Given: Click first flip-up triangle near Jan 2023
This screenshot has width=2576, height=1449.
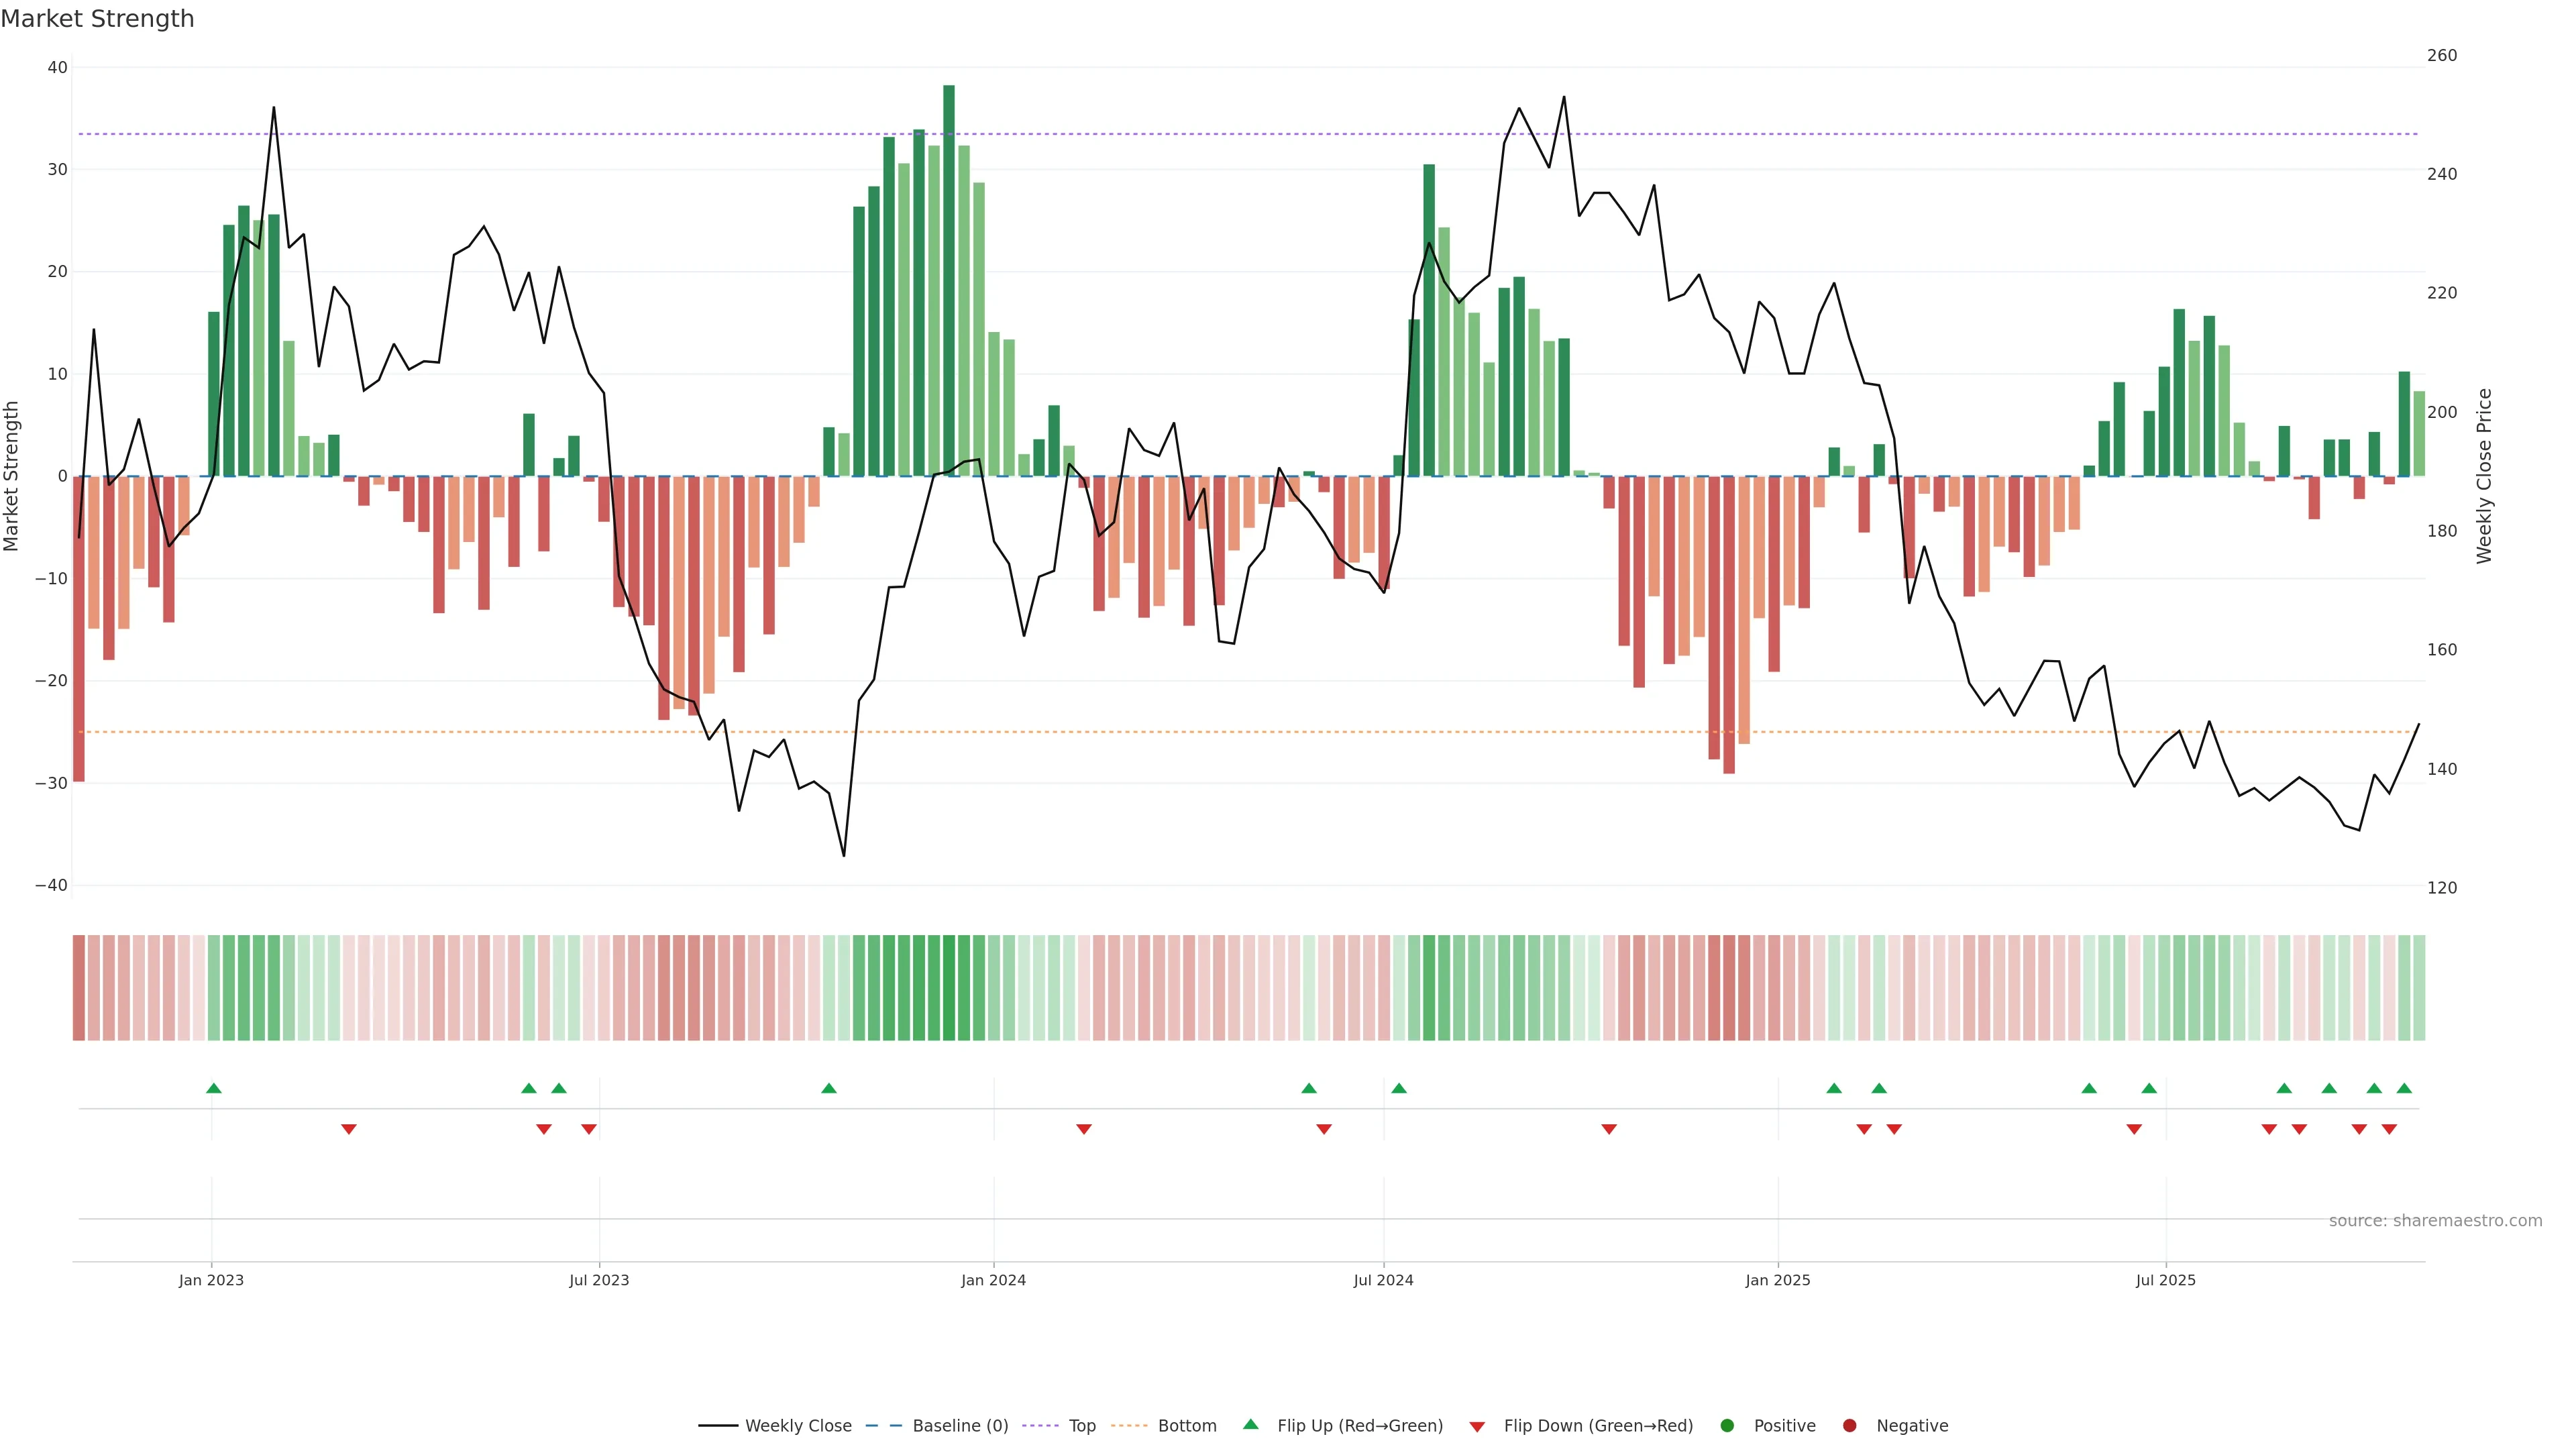Looking at the screenshot, I should (213, 1088).
